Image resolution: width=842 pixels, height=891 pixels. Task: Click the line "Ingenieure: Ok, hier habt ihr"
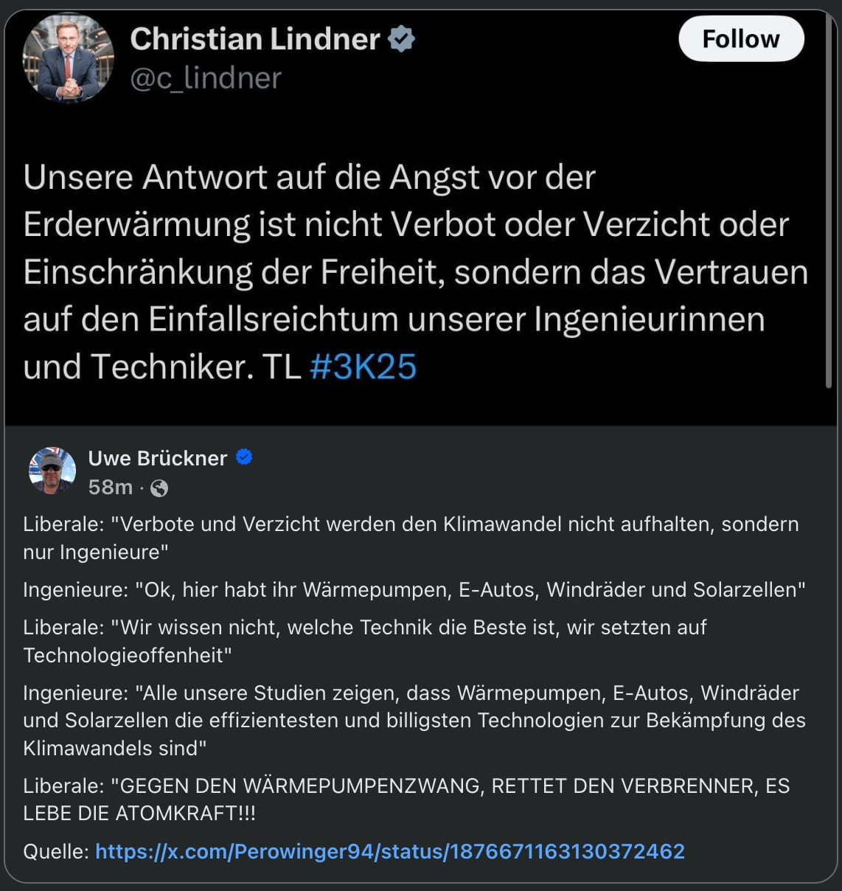[414, 589]
